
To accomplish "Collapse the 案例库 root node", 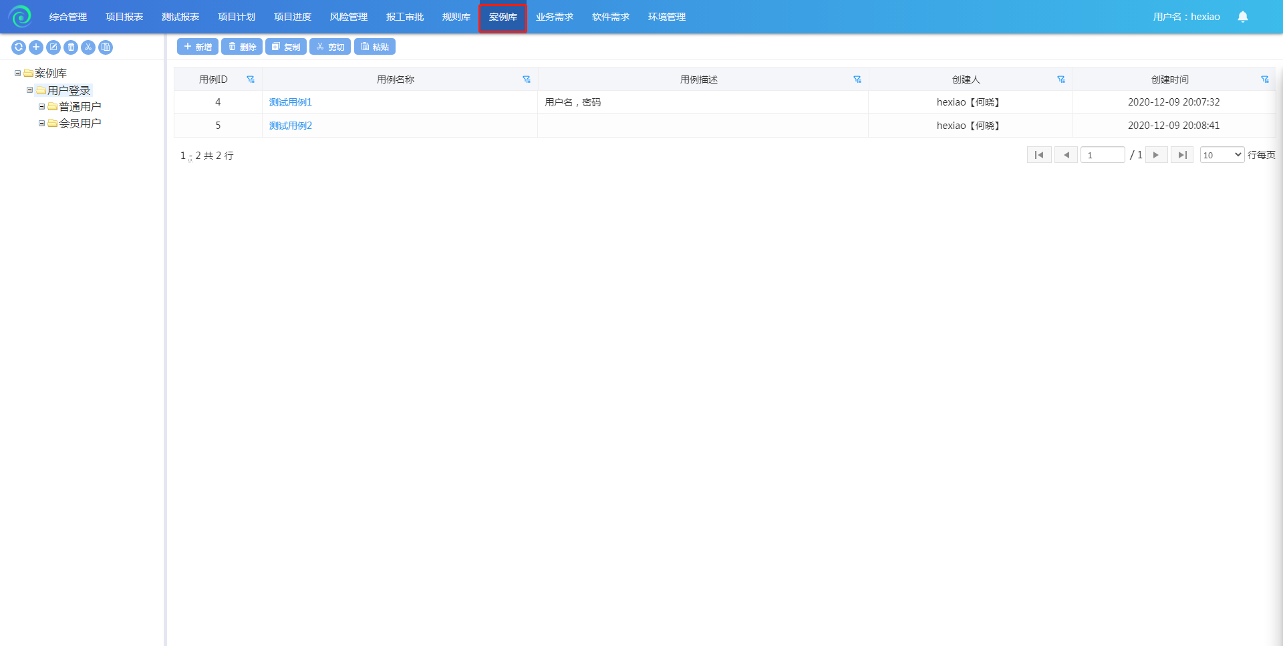I will pyautogui.click(x=18, y=73).
